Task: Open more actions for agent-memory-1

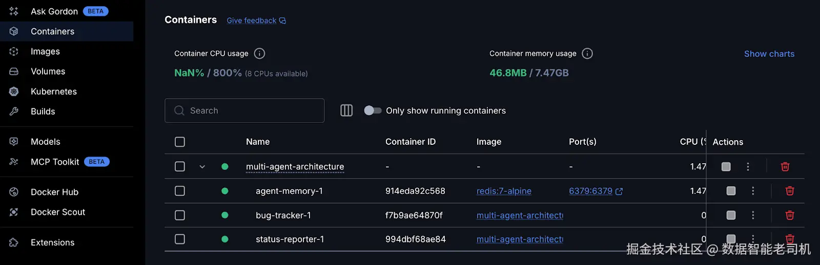Action: [753, 191]
